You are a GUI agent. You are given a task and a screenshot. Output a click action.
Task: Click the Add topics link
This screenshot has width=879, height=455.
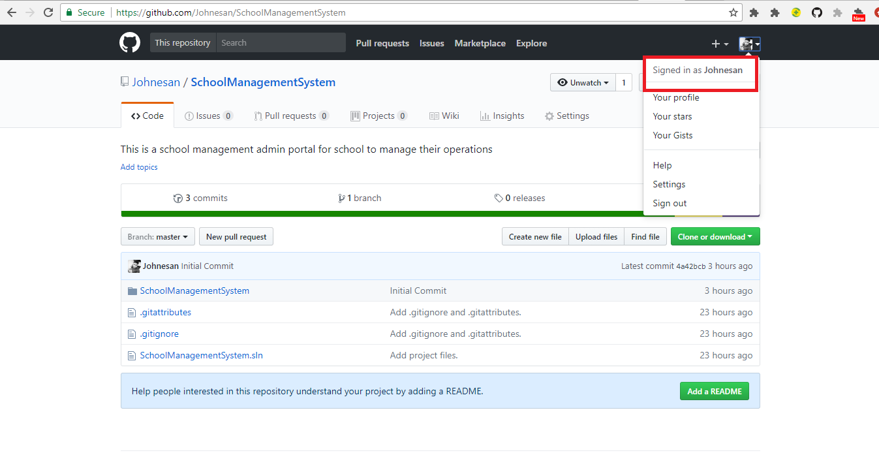(x=139, y=167)
